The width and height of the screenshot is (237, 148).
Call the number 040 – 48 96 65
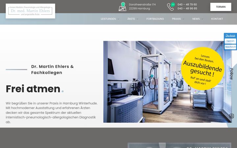point(187,9)
